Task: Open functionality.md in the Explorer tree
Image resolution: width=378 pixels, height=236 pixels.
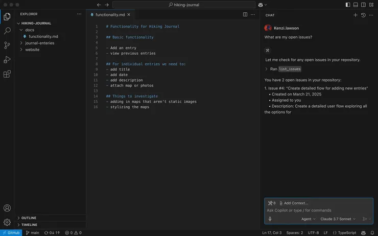Action: click(43, 36)
